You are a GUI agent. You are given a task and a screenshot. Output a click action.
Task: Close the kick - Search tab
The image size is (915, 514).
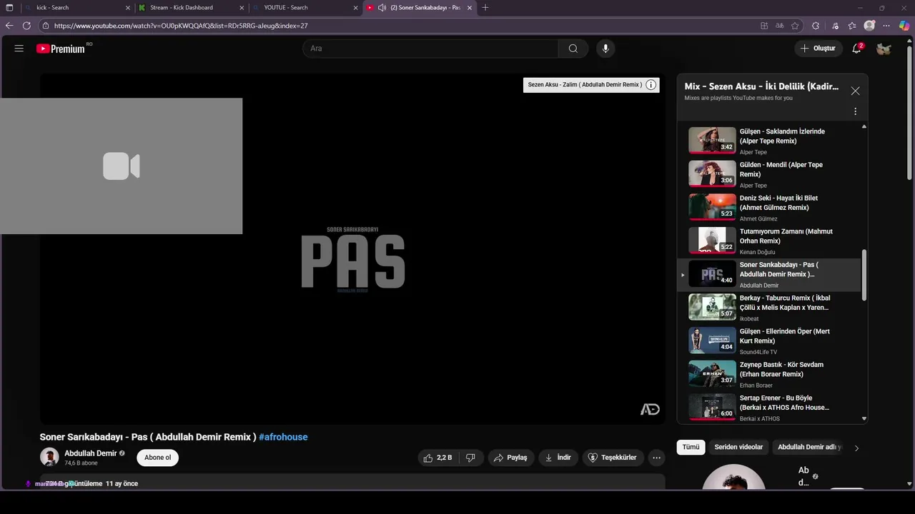click(128, 8)
